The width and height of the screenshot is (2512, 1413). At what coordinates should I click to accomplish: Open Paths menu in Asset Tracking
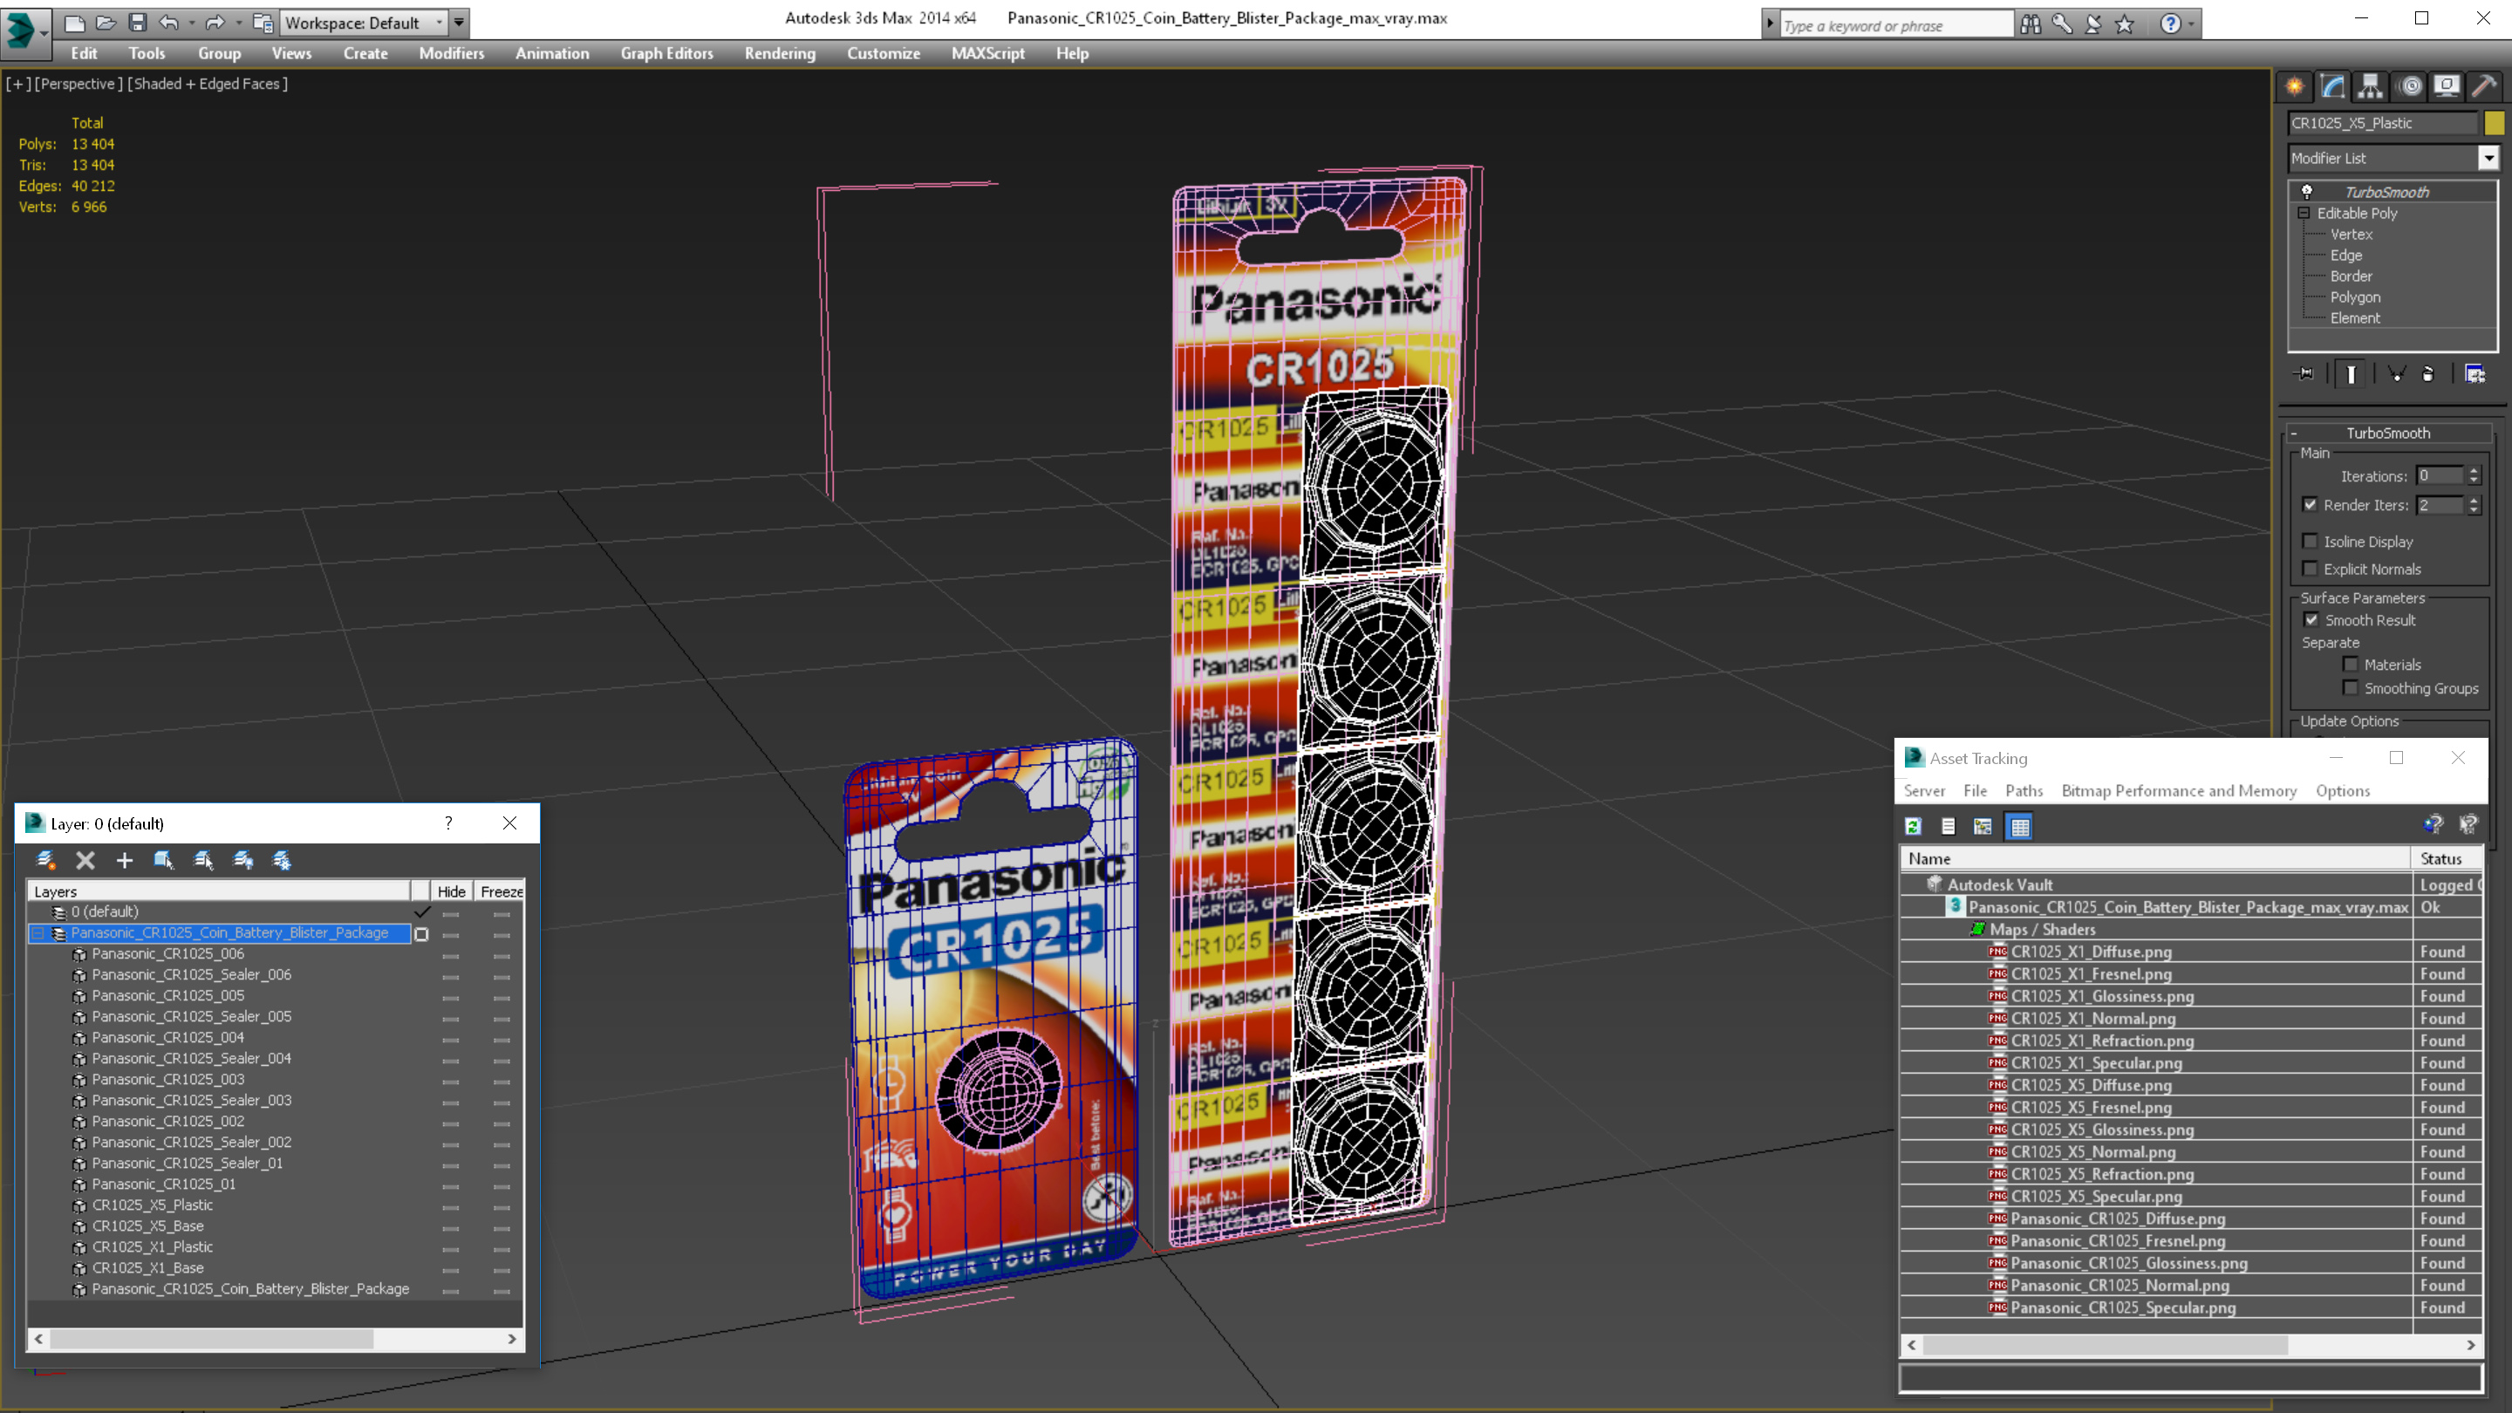coord(2024,791)
